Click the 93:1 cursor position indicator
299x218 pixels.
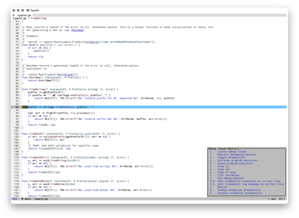(x=282, y=199)
